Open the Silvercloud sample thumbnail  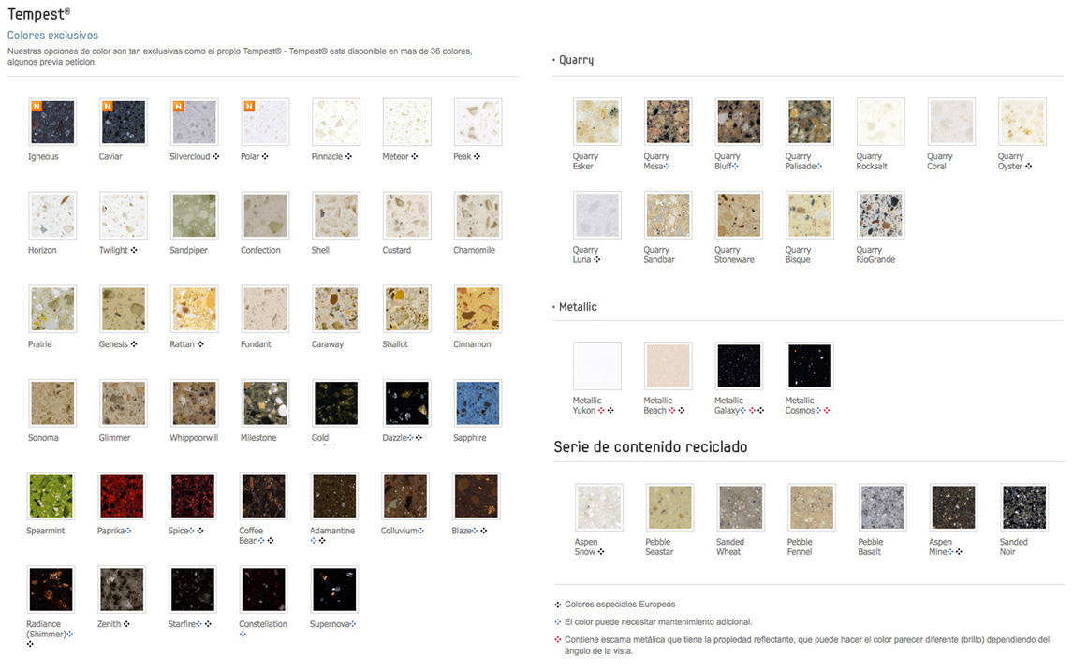point(195,122)
